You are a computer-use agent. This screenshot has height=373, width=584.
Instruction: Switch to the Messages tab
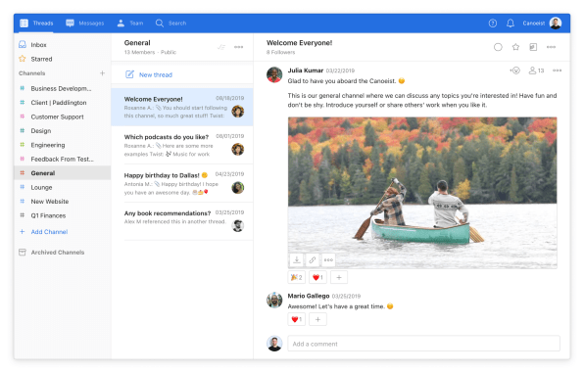[85, 23]
